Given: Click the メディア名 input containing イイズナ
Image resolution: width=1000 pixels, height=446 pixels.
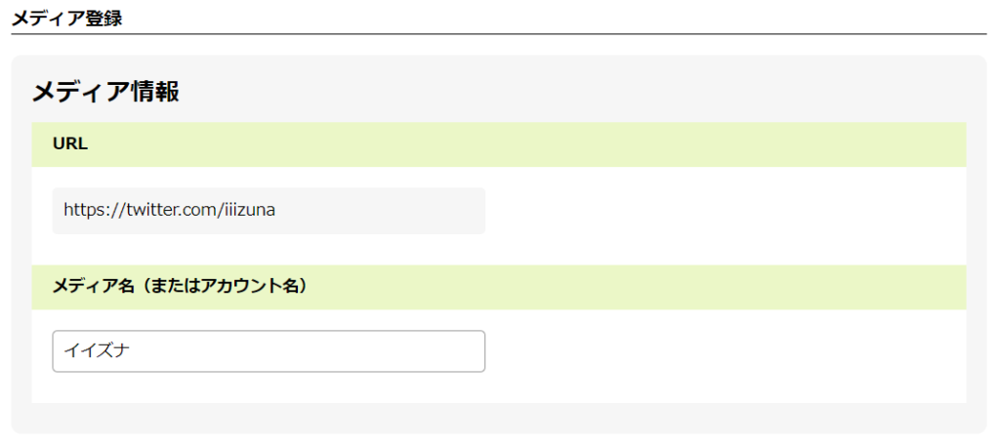Looking at the screenshot, I should point(269,351).
